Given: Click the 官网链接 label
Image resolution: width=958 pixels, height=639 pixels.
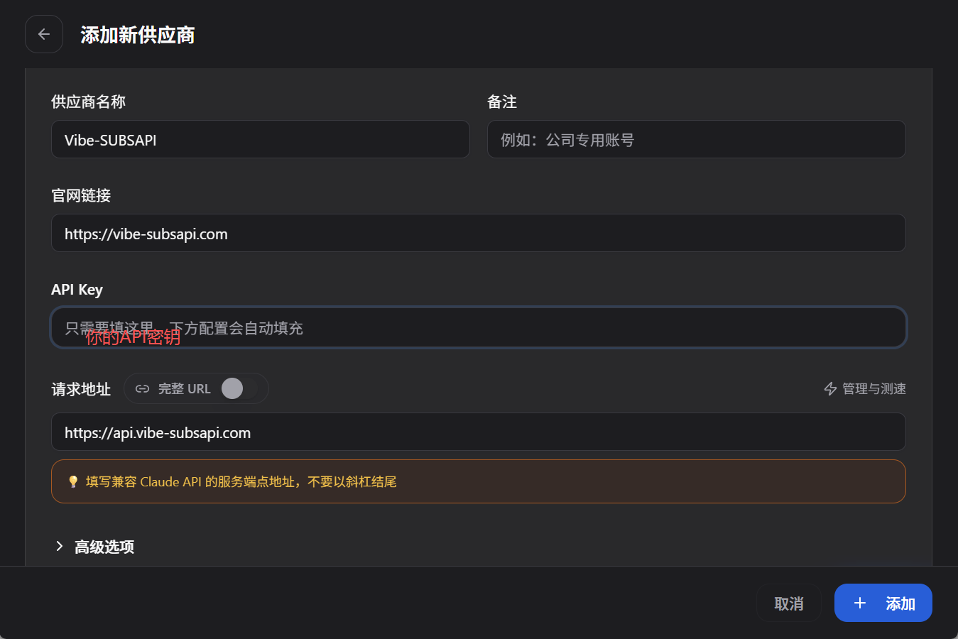Looking at the screenshot, I should click(x=81, y=195).
